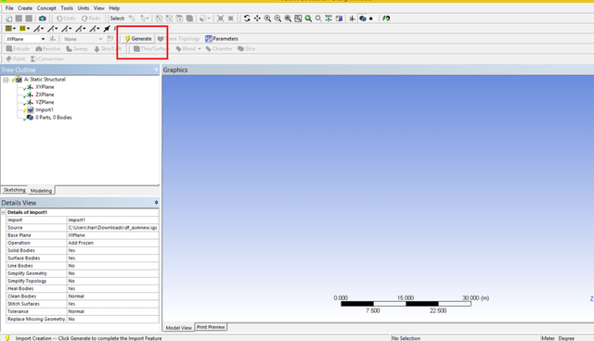Click the green Zoom to Fit magnifier
The image size is (594, 341).
[x=308, y=19]
